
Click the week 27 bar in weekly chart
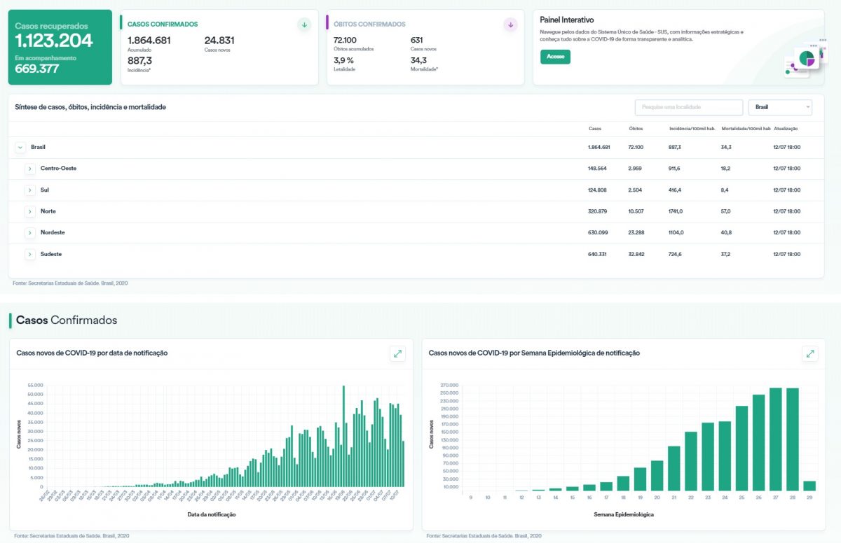776,439
